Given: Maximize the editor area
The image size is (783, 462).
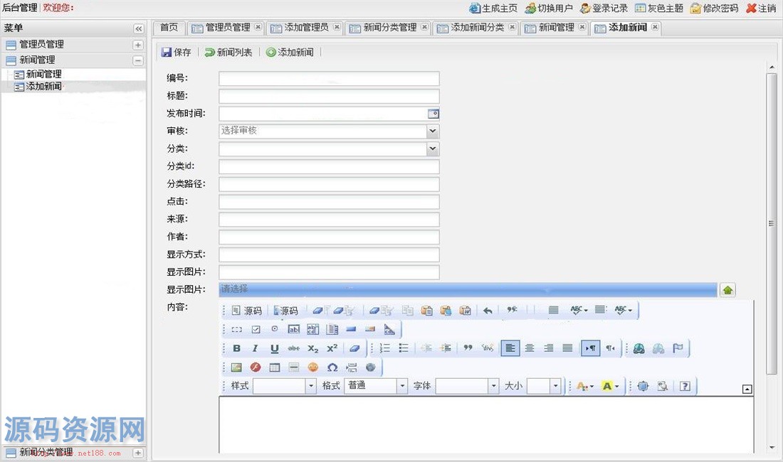Looking at the screenshot, I should tap(643, 386).
